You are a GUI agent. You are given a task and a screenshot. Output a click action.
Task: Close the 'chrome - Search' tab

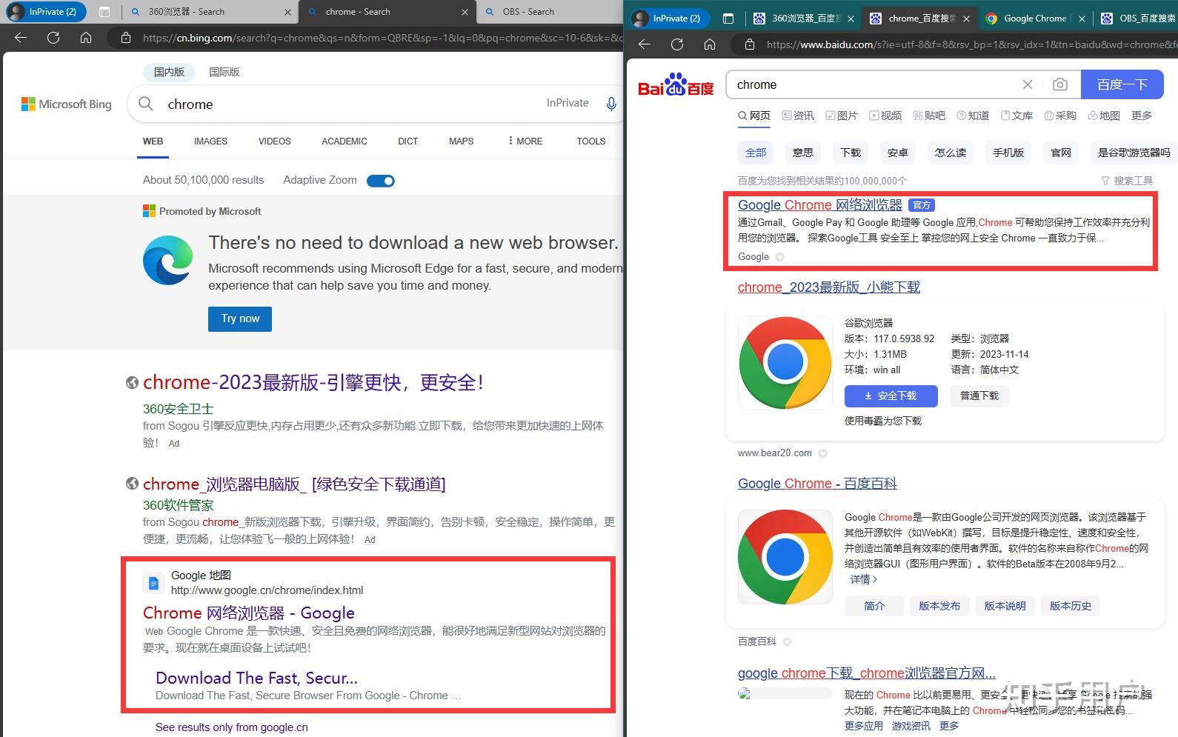click(x=465, y=12)
